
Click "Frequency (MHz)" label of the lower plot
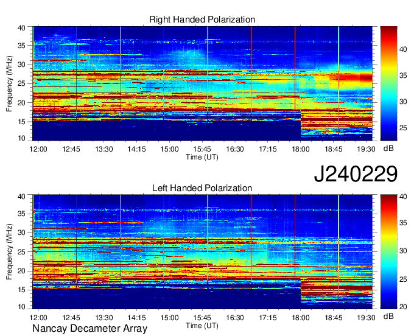pyautogui.click(x=9, y=252)
